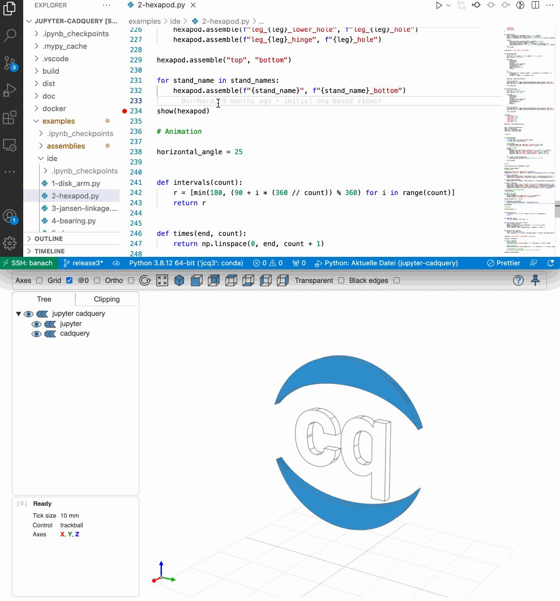Click SSH: banach remote indicator
The height and width of the screenshot is (601, 560).
[29, 263]
